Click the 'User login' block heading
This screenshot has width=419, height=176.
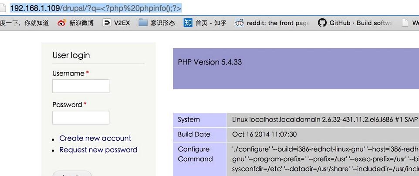(x=71, y=55)
